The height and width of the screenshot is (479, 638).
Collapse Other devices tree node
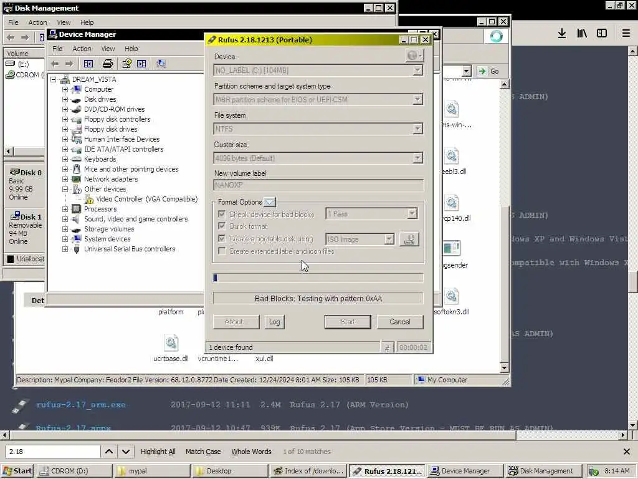(x=65, y=189)
